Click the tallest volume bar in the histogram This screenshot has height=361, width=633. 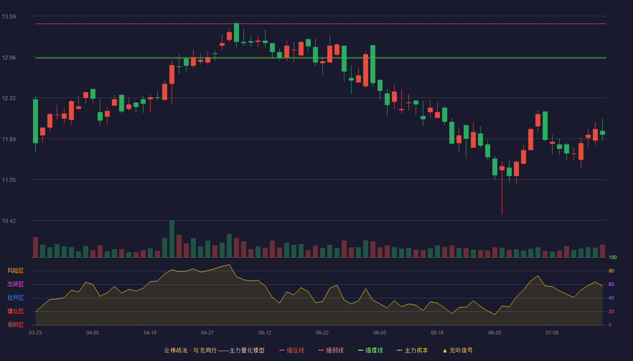[172, 239]
